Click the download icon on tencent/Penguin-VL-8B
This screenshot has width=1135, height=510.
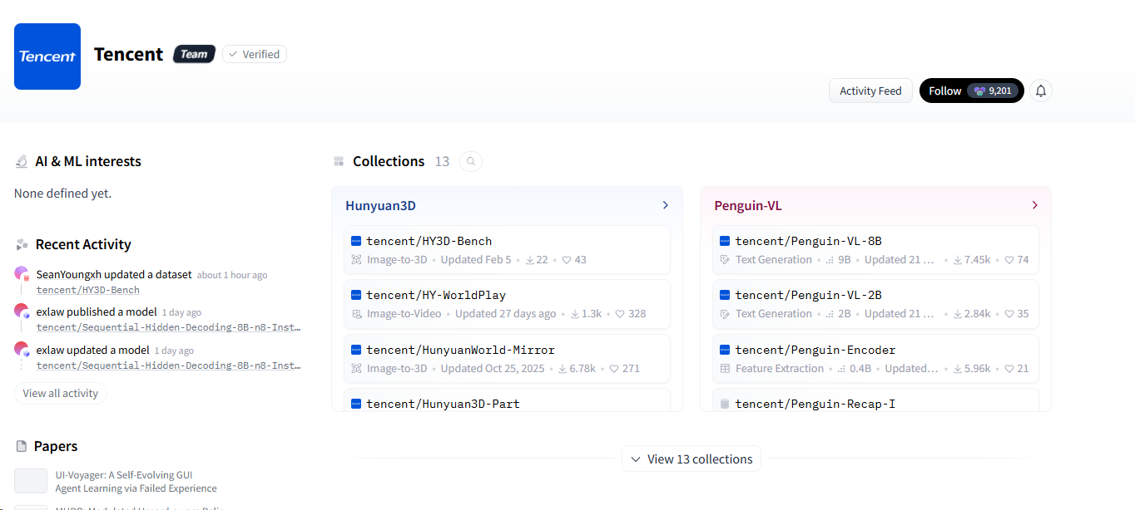click(x=958, y=260)
